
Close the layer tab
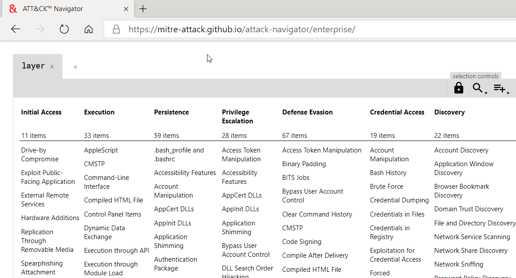click(x=52, y=66)
